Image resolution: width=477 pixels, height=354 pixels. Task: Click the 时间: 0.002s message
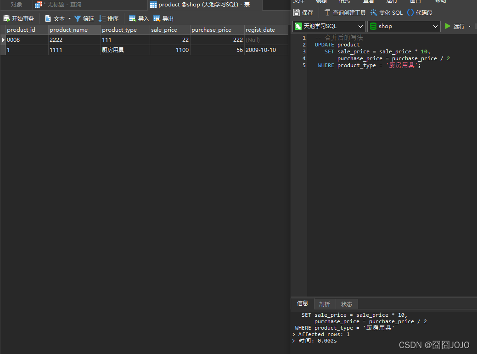pyautogui.click(x=314, y=341)
